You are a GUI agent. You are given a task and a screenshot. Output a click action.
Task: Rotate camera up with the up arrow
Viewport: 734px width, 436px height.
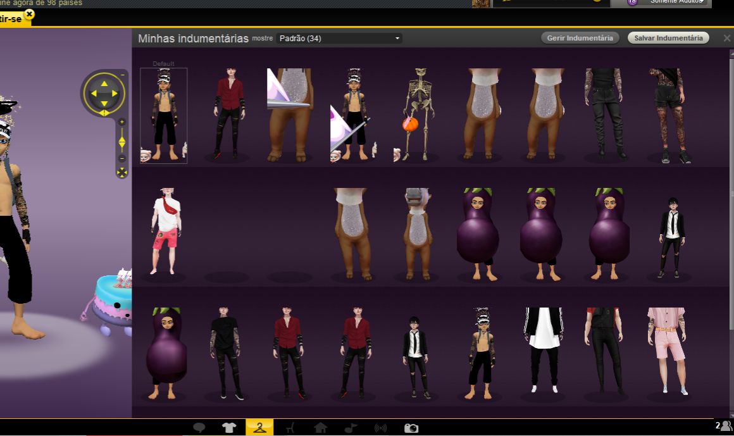pyautogui.click(x=104, y=84)
